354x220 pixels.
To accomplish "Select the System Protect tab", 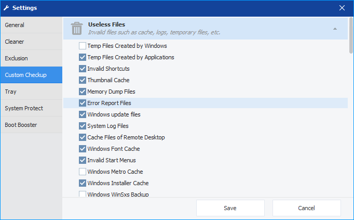I will tap(31, 108).
